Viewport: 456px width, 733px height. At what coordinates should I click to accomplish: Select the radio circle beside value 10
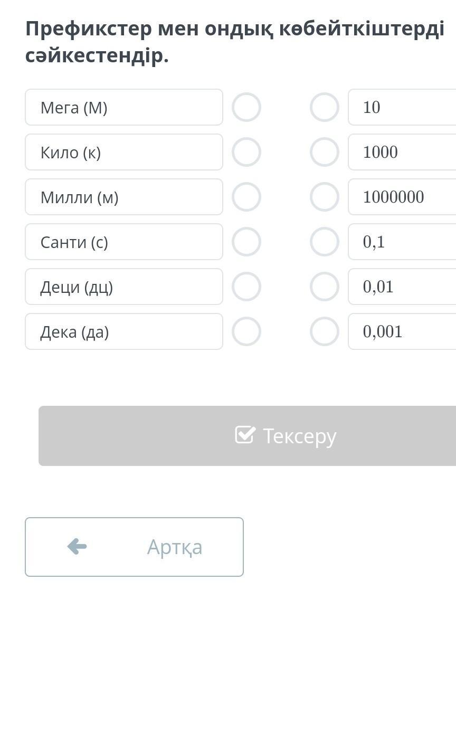click(x=324, y=107)
